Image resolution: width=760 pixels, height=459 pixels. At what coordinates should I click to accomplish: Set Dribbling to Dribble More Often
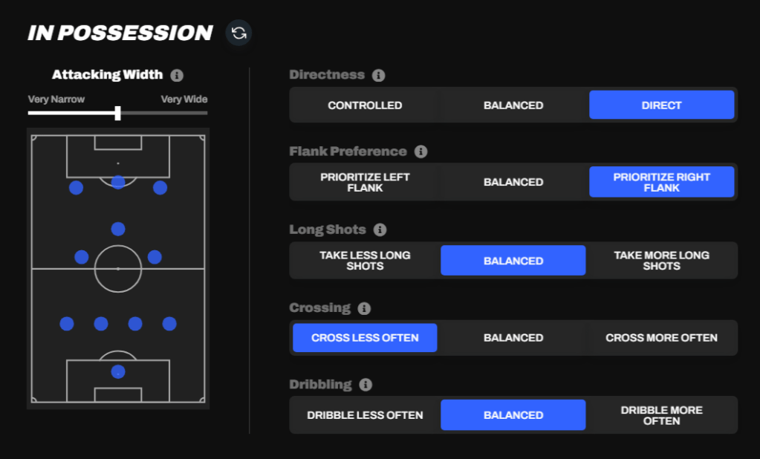(661, 415)
